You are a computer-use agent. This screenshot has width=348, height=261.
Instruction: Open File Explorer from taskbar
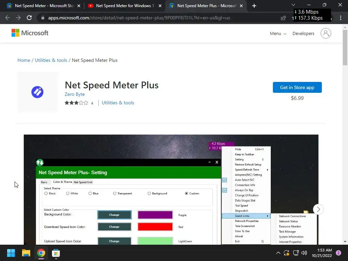[x=26, y=253]
